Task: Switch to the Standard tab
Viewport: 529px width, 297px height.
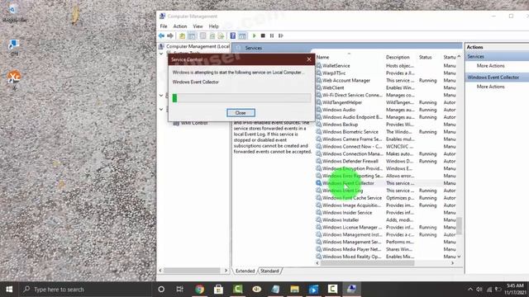Action: point(269,271)
